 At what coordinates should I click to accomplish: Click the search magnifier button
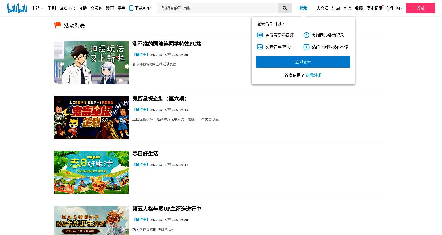(285, 8)
